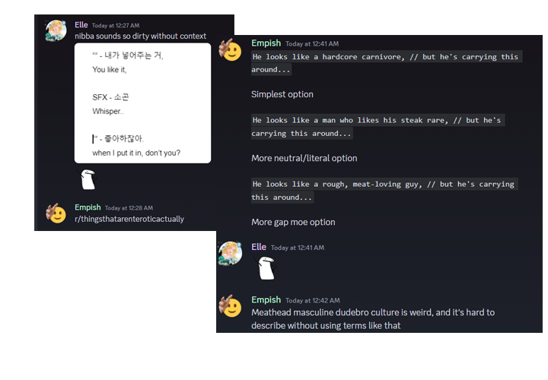
Task: Click the r/thingsthatarenteroticactually message text
Action: [x=129, y=219]
